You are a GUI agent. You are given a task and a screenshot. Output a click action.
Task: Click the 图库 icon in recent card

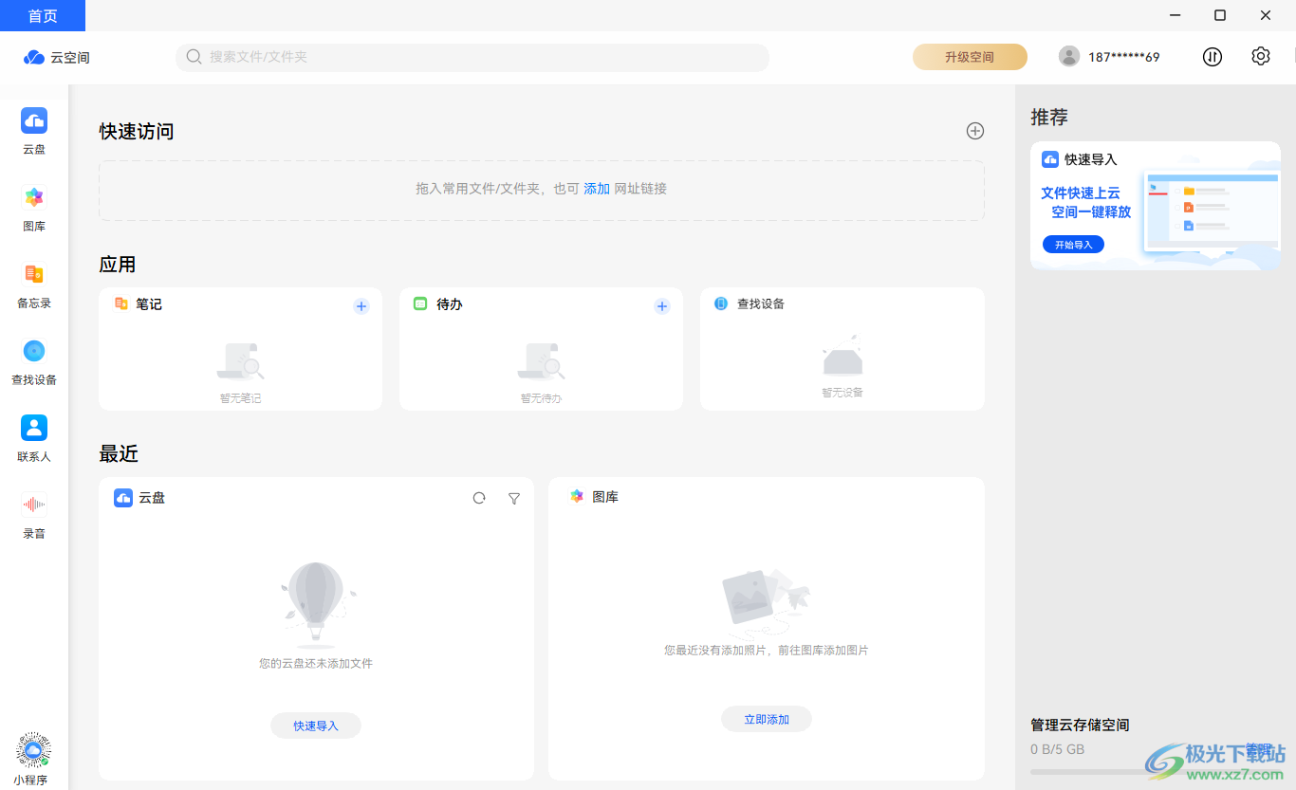(577, 496)
